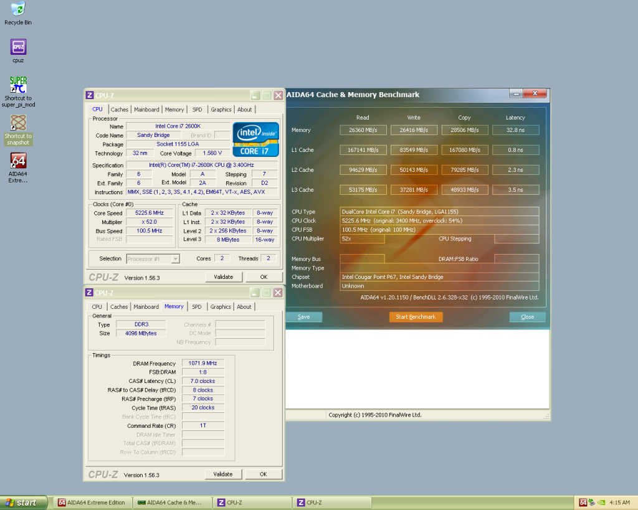
Task: Click the resize grip of AIDA64 status bar
Action: 546,416
